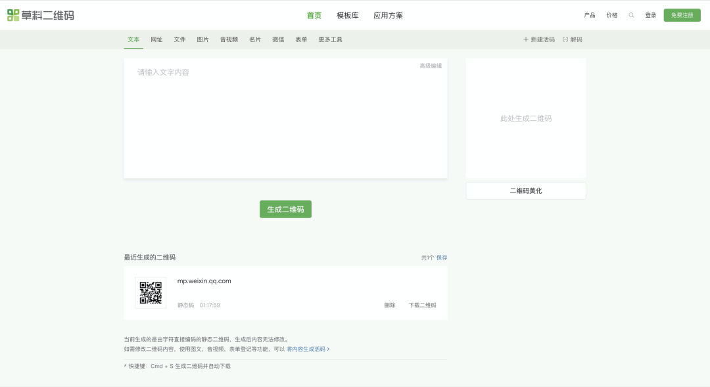Go to 首页 in the top navigation

tap(314, 15)
